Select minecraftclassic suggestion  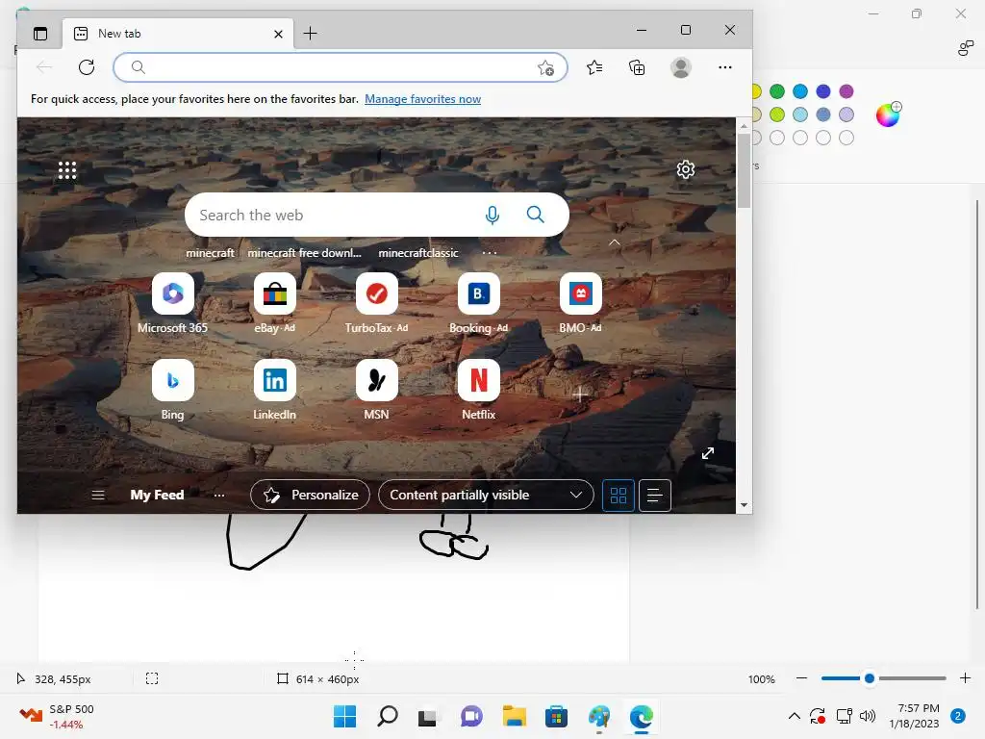(x=418, y=253)
